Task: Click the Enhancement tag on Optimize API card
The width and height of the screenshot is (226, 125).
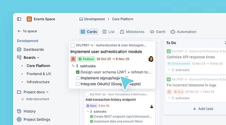Action: click(179, 64)
